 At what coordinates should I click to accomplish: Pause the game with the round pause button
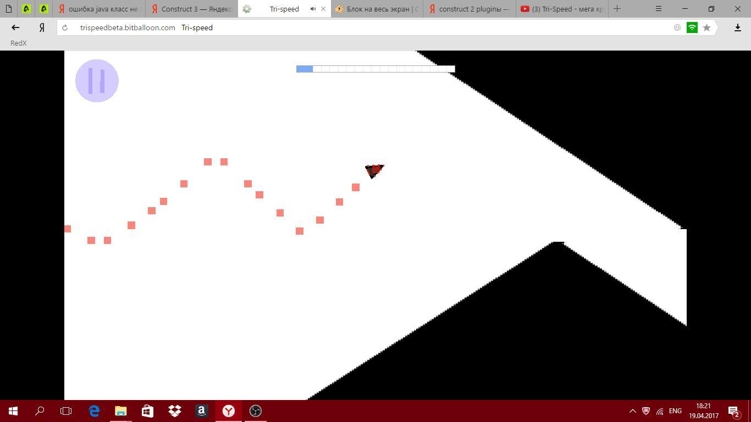click(x=97, y=81)
